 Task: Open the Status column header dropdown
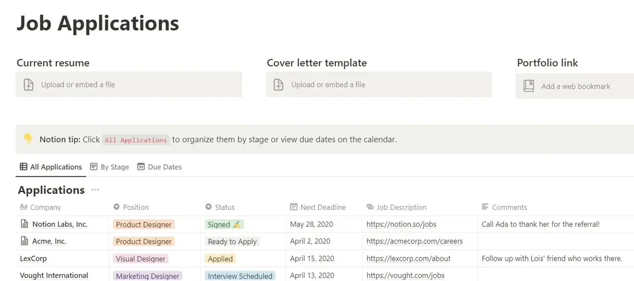(220, 207)
